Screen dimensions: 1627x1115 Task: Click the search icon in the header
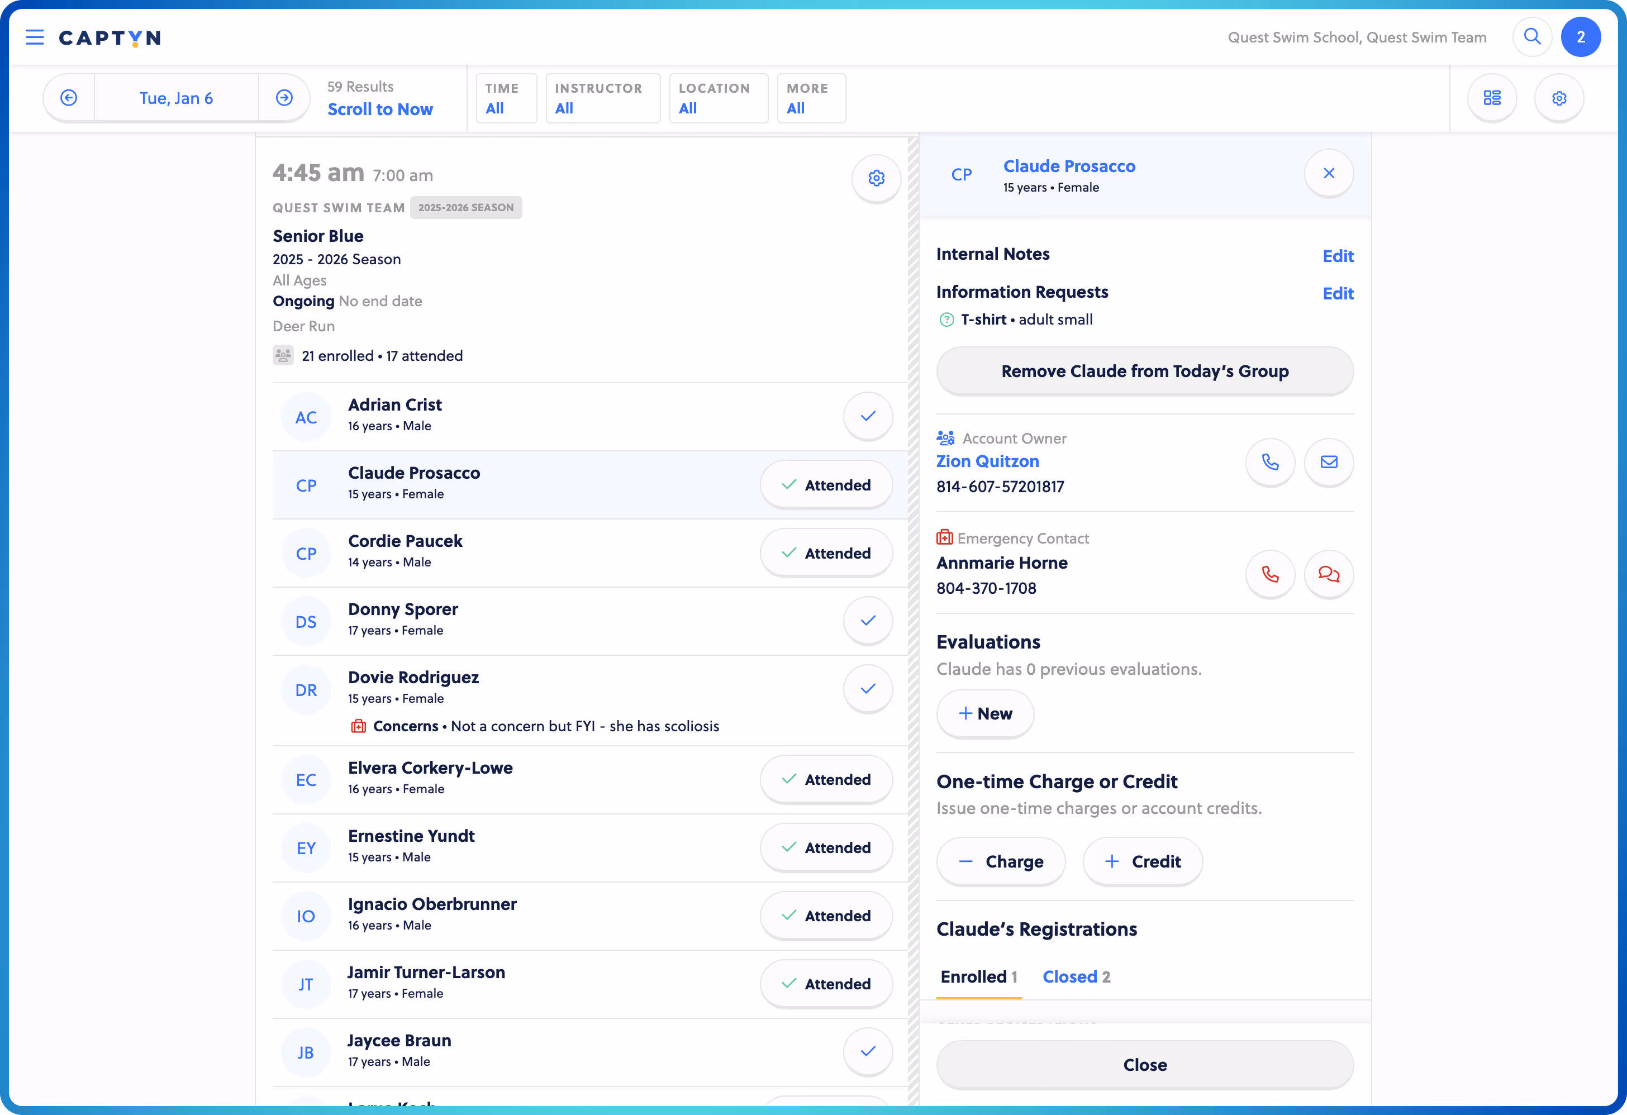(1532, 37)
